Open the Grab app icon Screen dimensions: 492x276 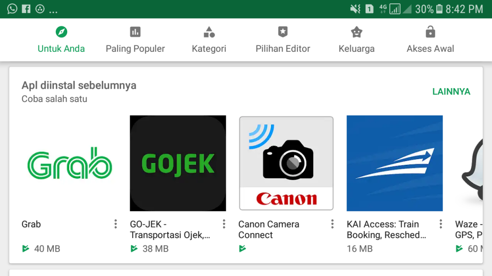point(70,163)
